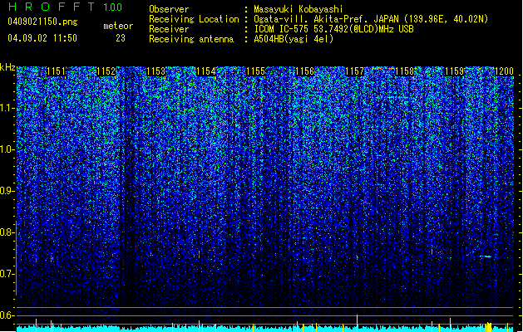Click the 0.6 kHz axis label
The width and height of the screenshot is (523, 332).
(7, 315)
